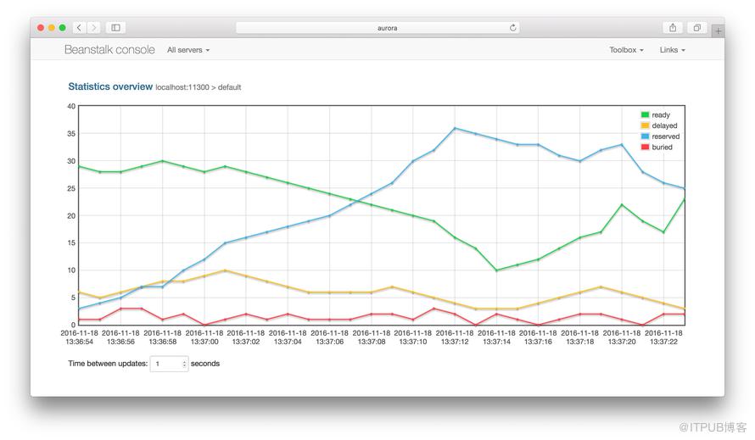Click the red buried legend swatch
Image resolution: width=755 pixels, height=440 pixels.
646,147
